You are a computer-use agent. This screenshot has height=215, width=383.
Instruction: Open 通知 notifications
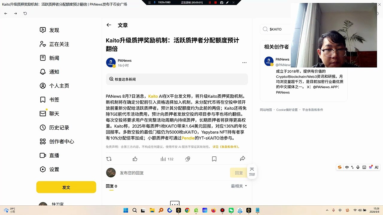click(50, 72)
